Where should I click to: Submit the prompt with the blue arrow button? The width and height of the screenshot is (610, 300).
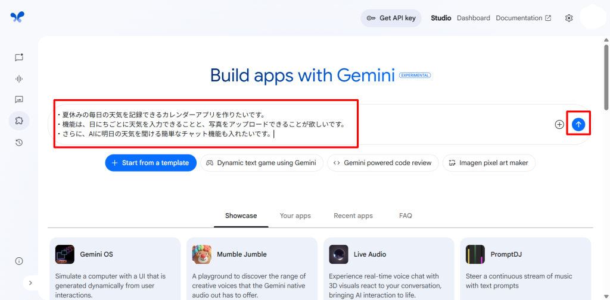(578, 124)
